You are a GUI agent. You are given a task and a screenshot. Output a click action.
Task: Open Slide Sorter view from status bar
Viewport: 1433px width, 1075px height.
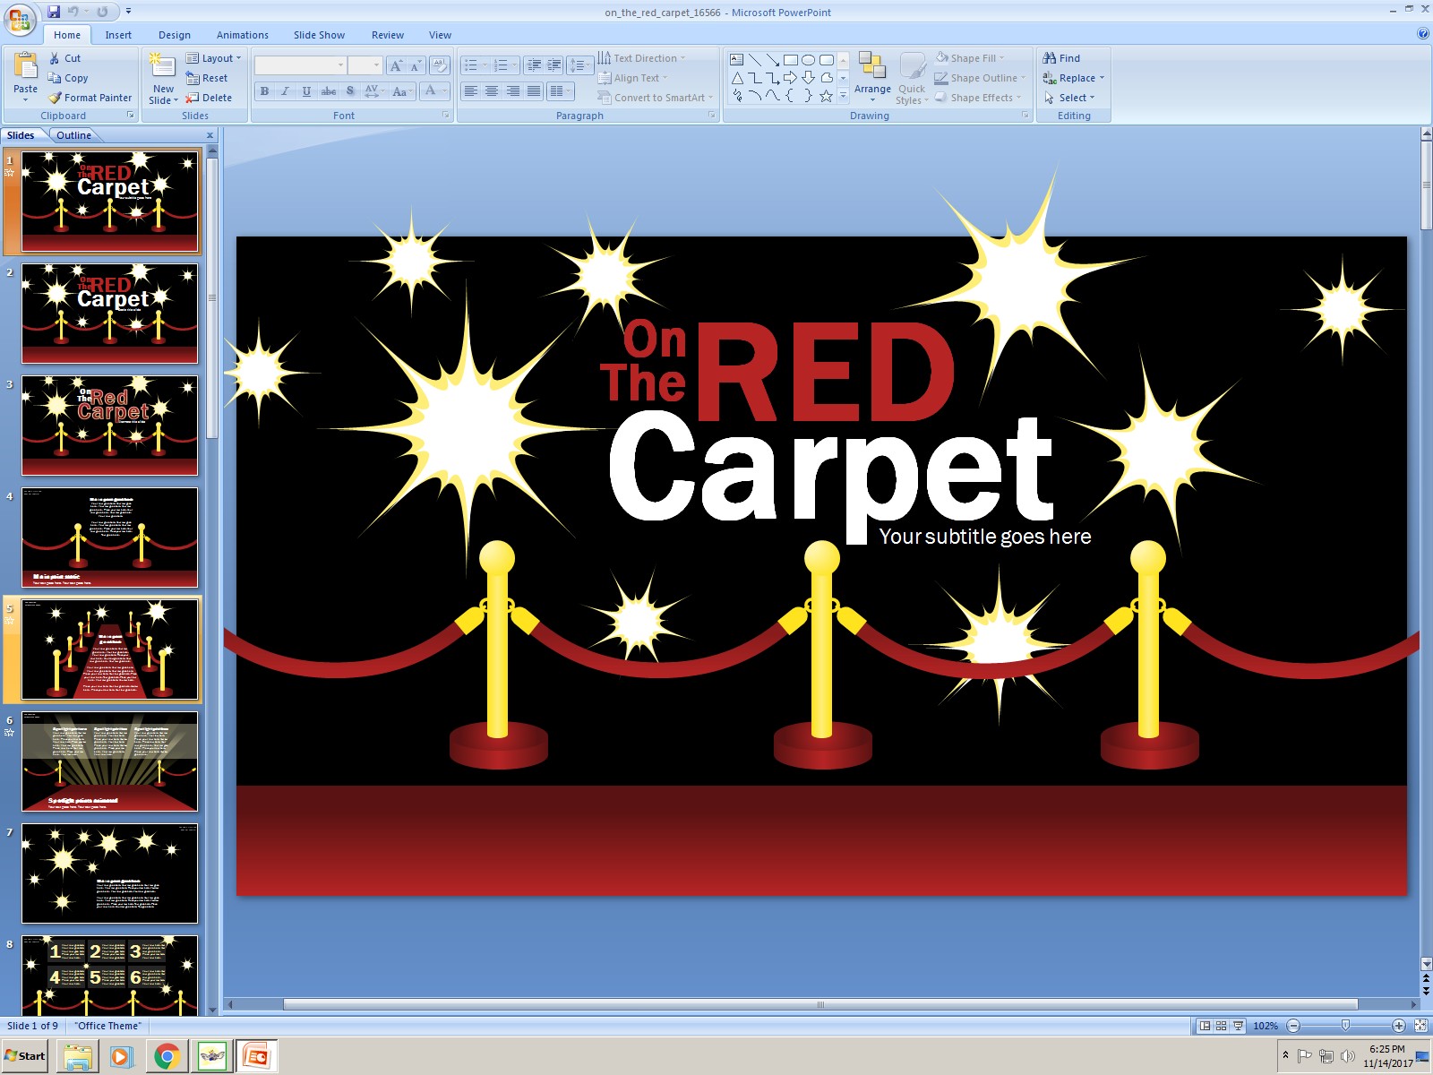[1221, 1026]
